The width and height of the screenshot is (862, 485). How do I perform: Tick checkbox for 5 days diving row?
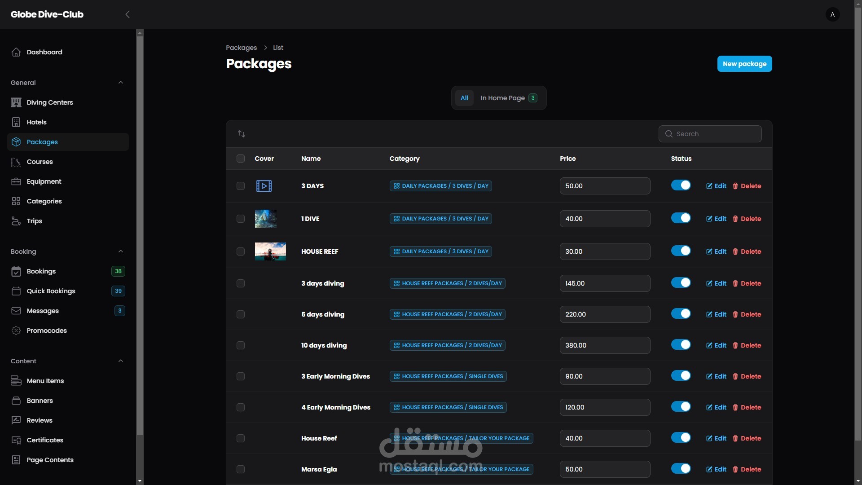(x=241, y=314)
